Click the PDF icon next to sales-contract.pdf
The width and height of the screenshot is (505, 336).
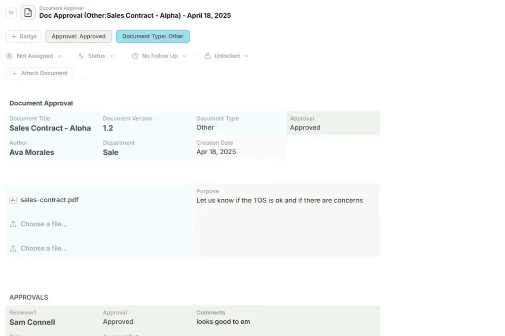click(x=12, y=200)
